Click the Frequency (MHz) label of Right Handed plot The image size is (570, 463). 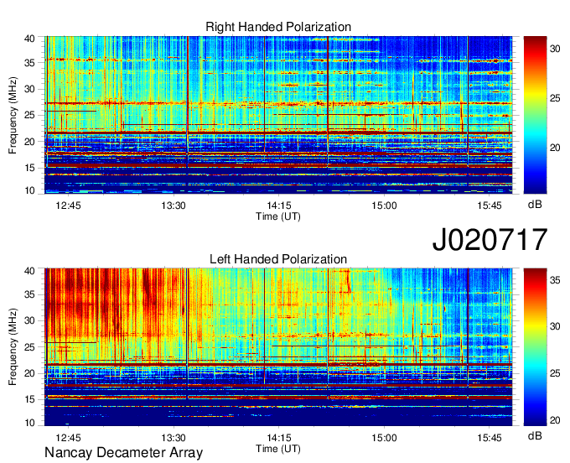(13, 115)
